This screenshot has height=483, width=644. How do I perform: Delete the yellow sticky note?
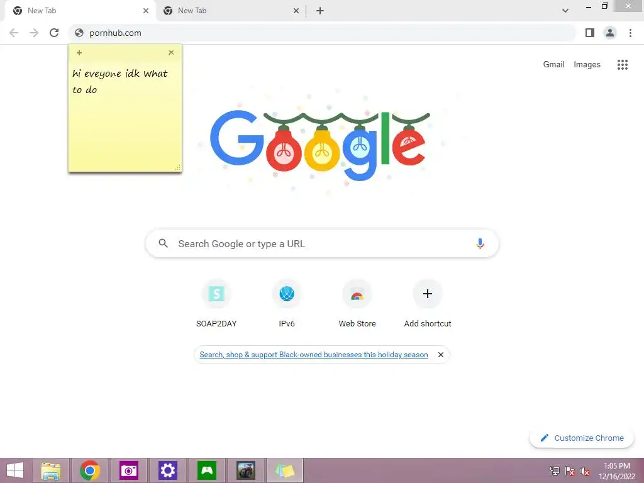pyautogui.click(x=171, y=53)
